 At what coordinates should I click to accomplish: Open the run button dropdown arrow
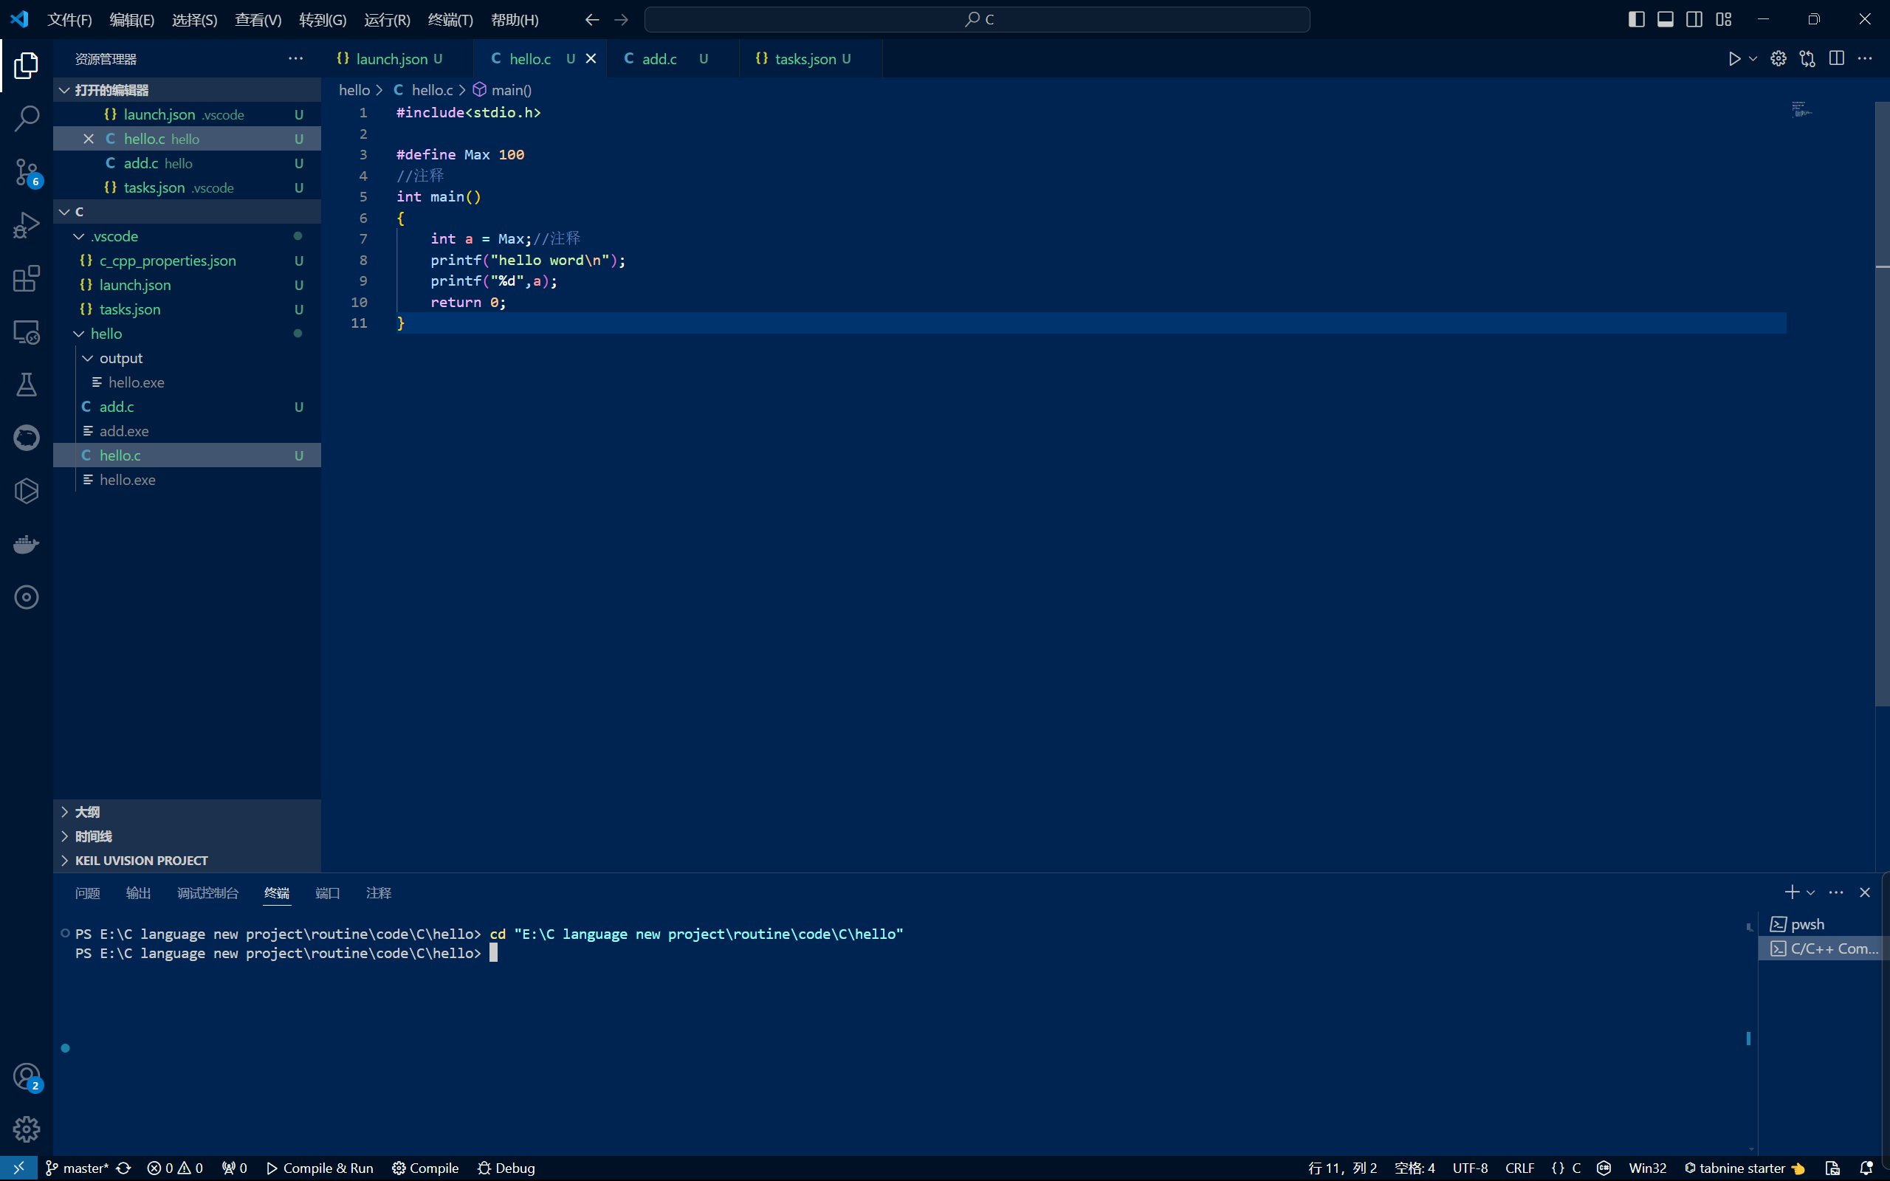coord(1753,58)
